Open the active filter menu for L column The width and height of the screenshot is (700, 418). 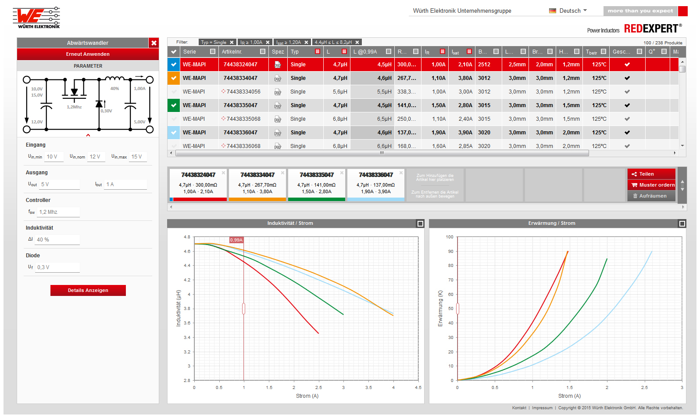pyautogui.click(x=344, y=52)
